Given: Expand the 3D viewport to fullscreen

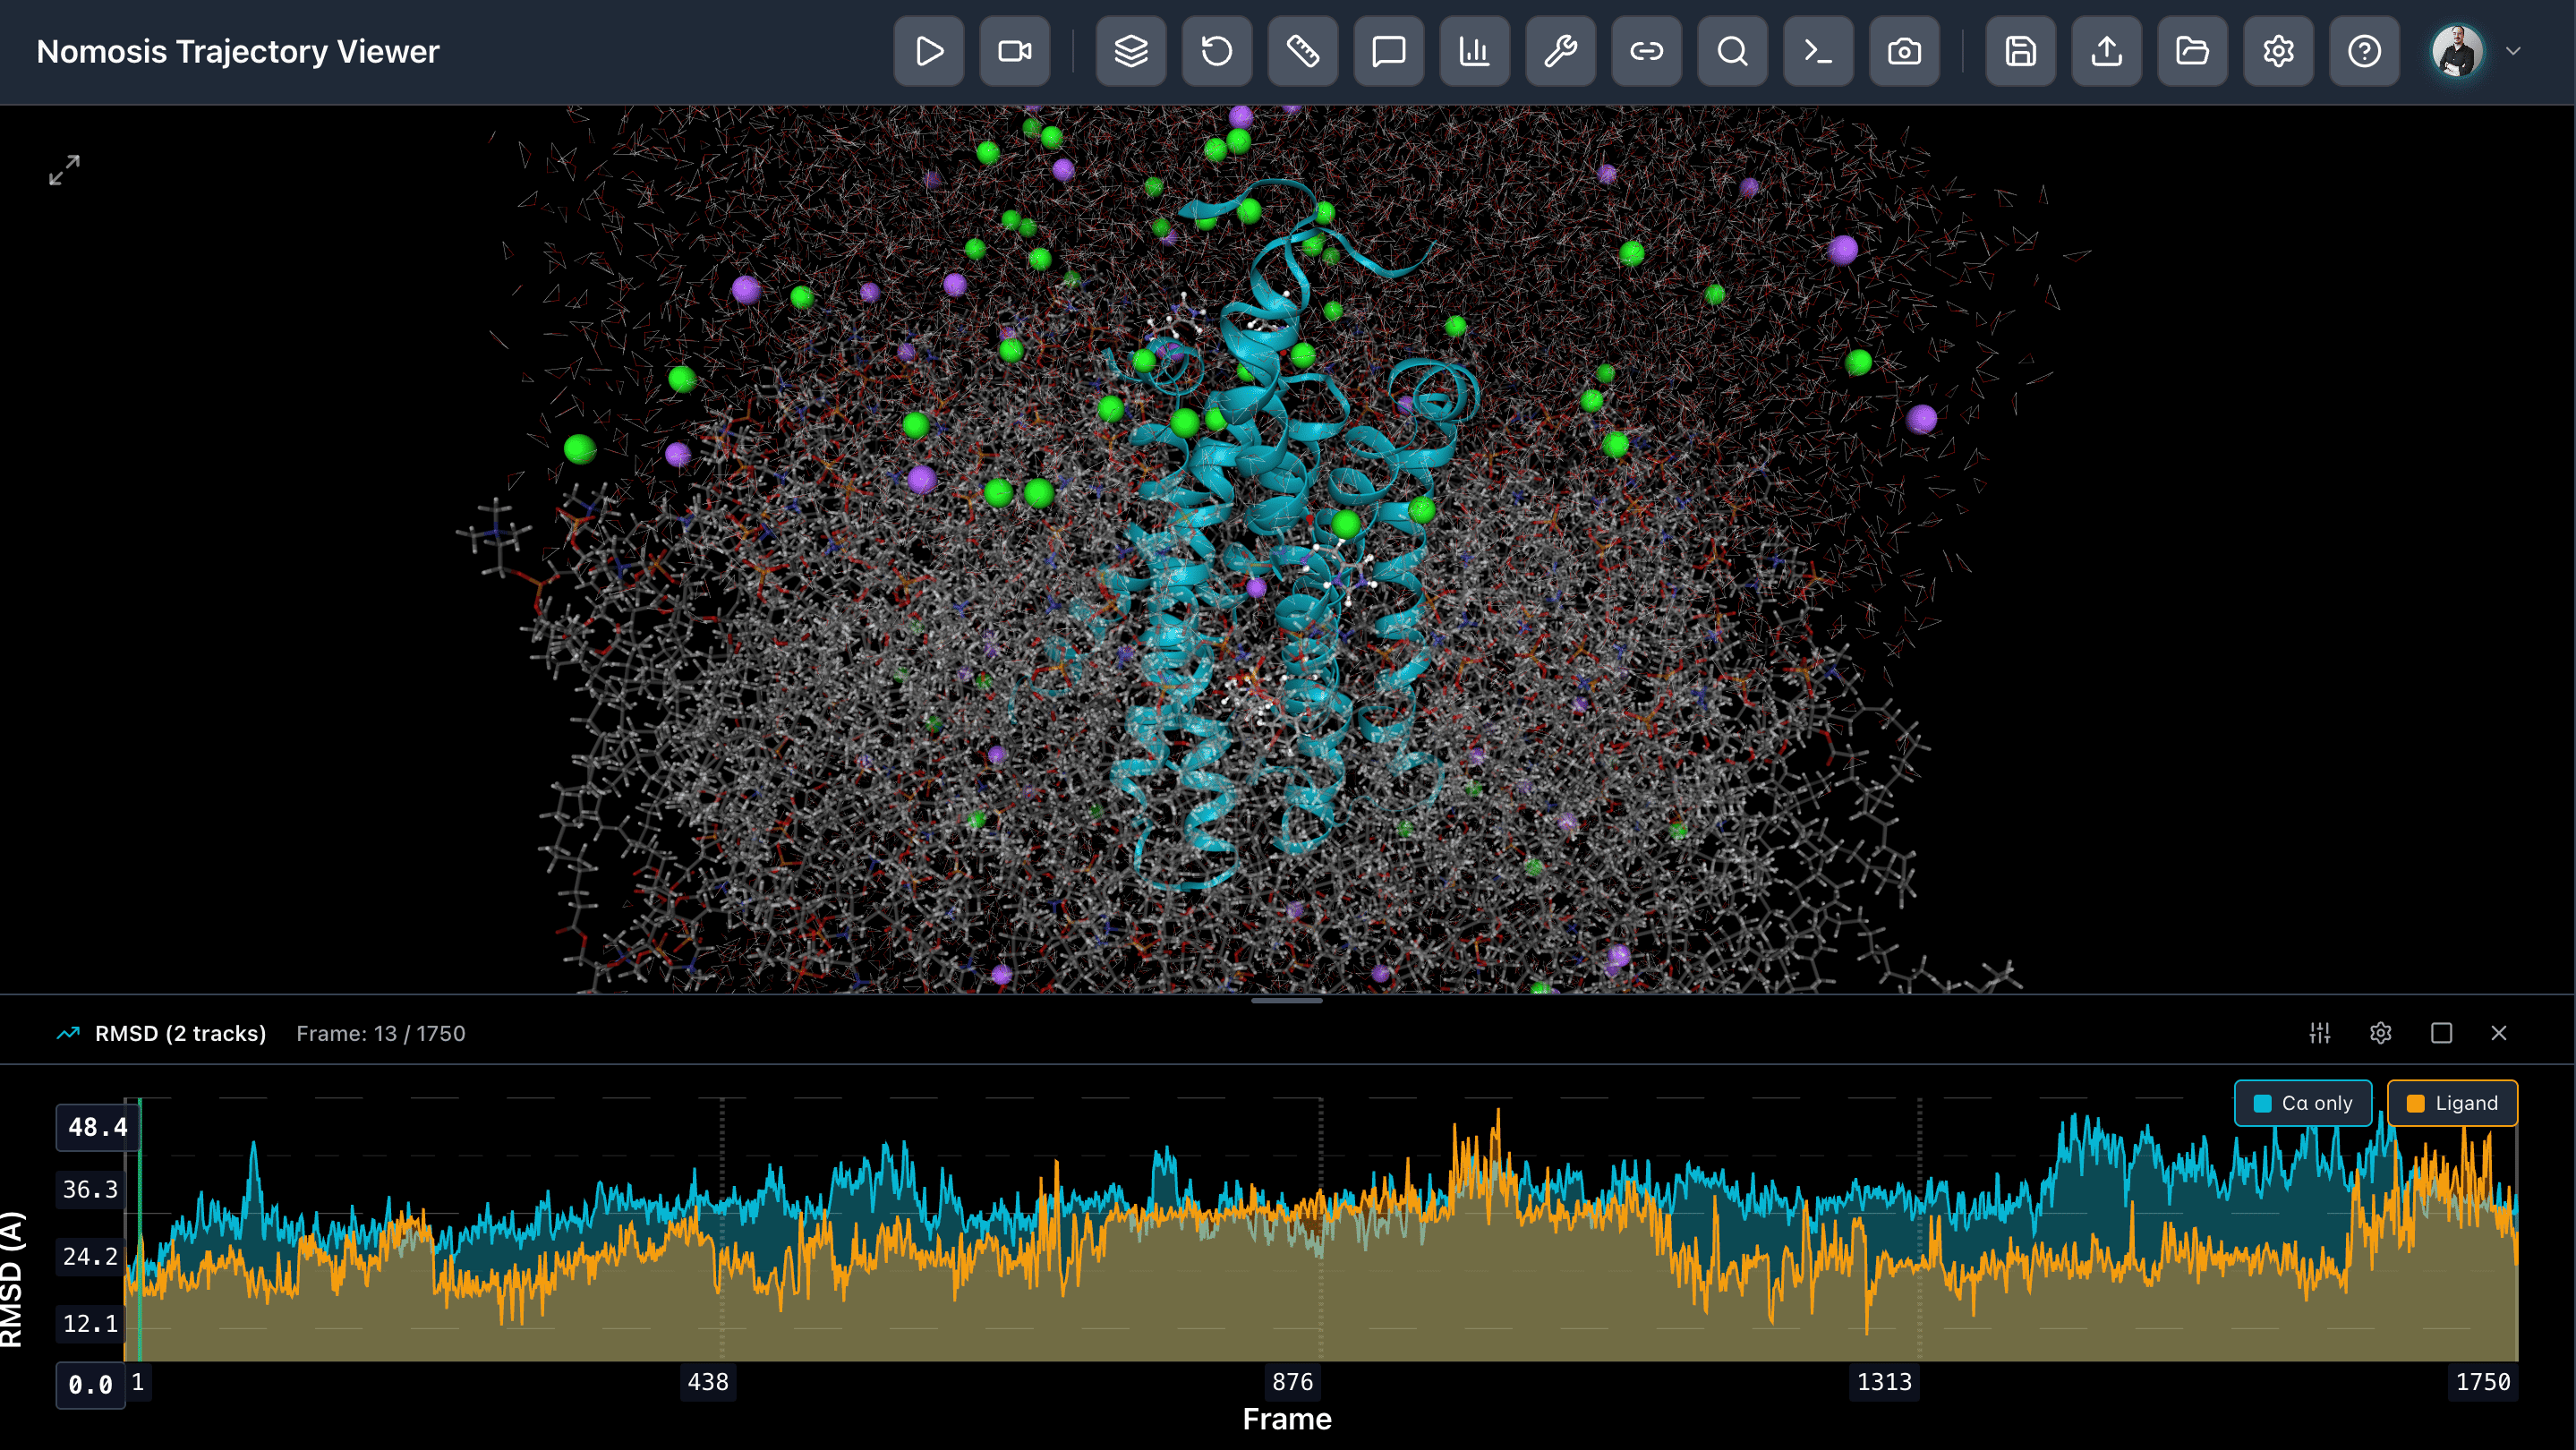Looking at the screenshot, I should click(65, 170).
